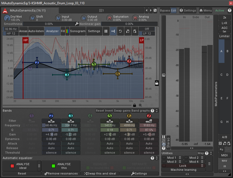This screenshot has height=178, width=233.
Task: Click the Remove resonances button
Action: [61, 173]
